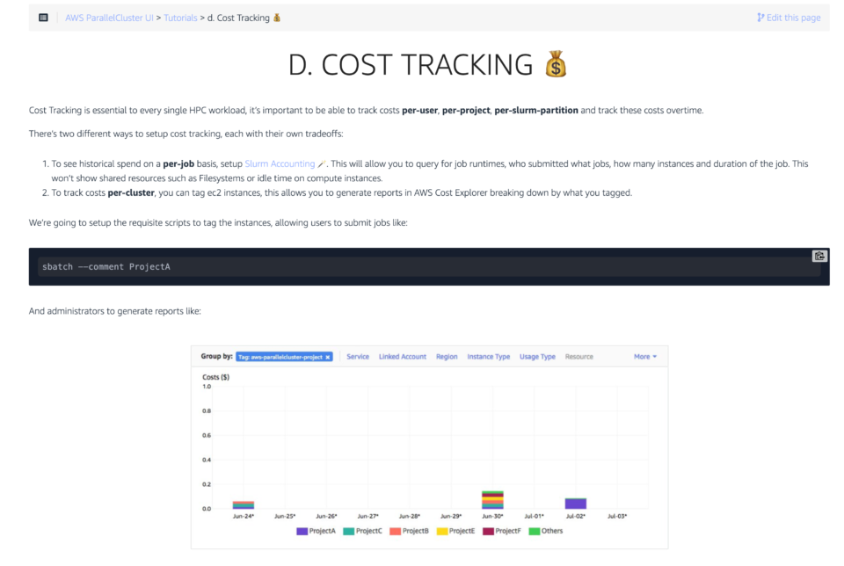The height and width of the screenshot is (566, 844).
Task: Click the Jul-02 purple cost bar
Action: [575, 504]
